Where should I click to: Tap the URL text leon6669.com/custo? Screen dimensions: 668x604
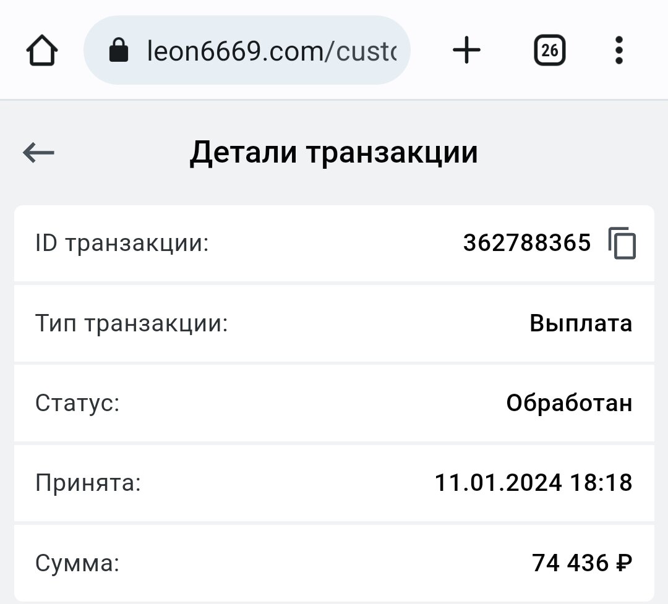tap(272, 51)
